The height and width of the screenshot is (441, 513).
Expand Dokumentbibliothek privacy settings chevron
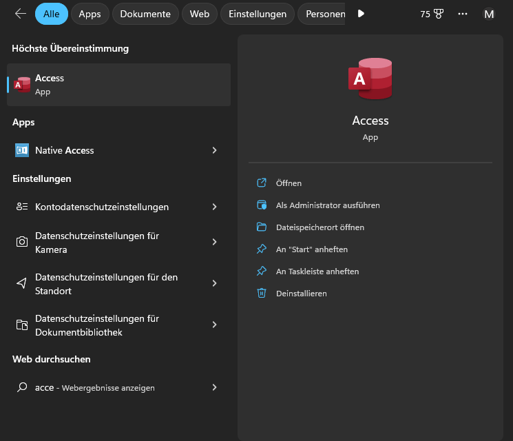pos(214,325)
